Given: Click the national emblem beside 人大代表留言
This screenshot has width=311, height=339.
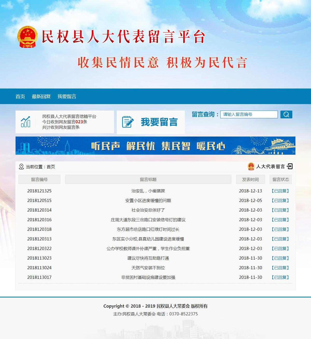Looking at the screenshot, I should (251, 167).
